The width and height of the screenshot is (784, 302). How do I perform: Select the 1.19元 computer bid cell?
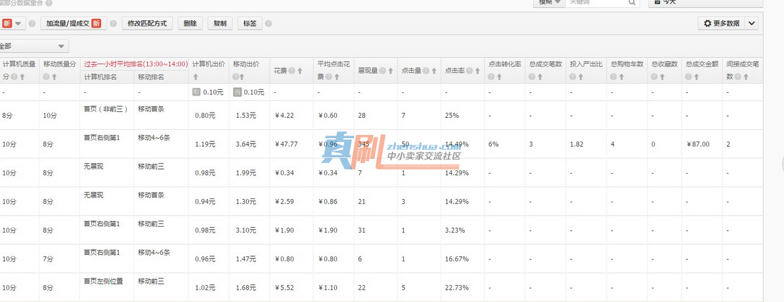click(205, 144)
